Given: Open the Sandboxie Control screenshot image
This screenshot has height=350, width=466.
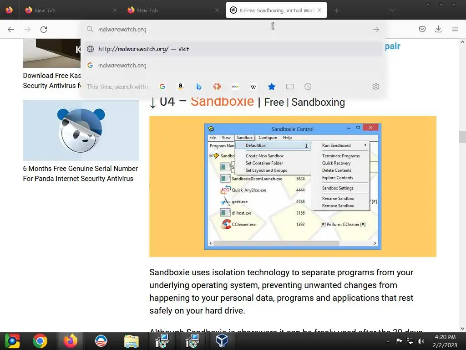Looking at the screenshot, I should coord(293,186).
